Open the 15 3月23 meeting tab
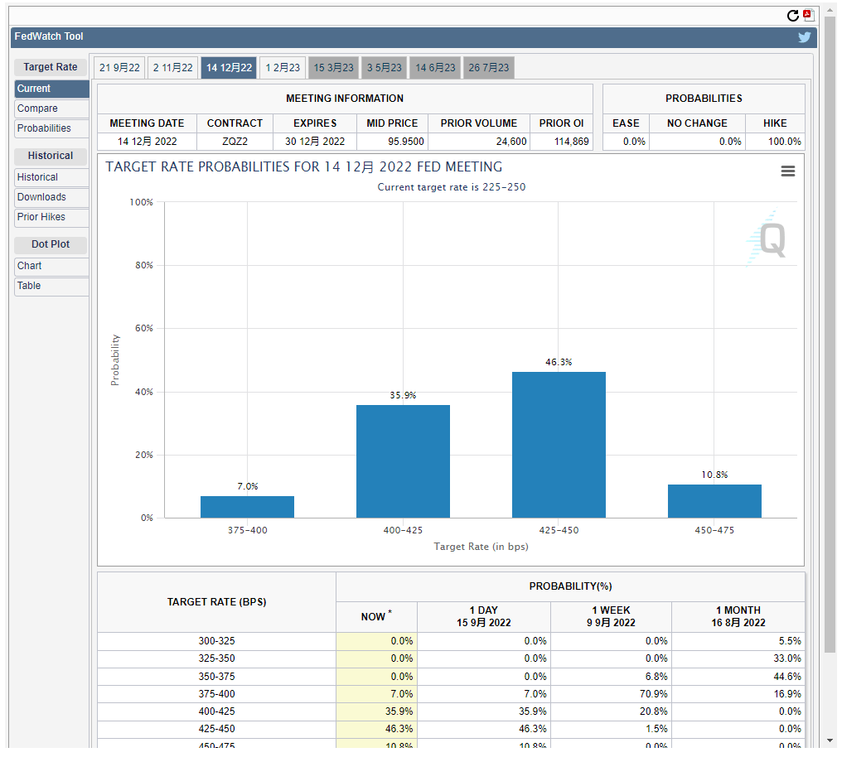Viewport: 842px width, 762px height. pos(333,68)
